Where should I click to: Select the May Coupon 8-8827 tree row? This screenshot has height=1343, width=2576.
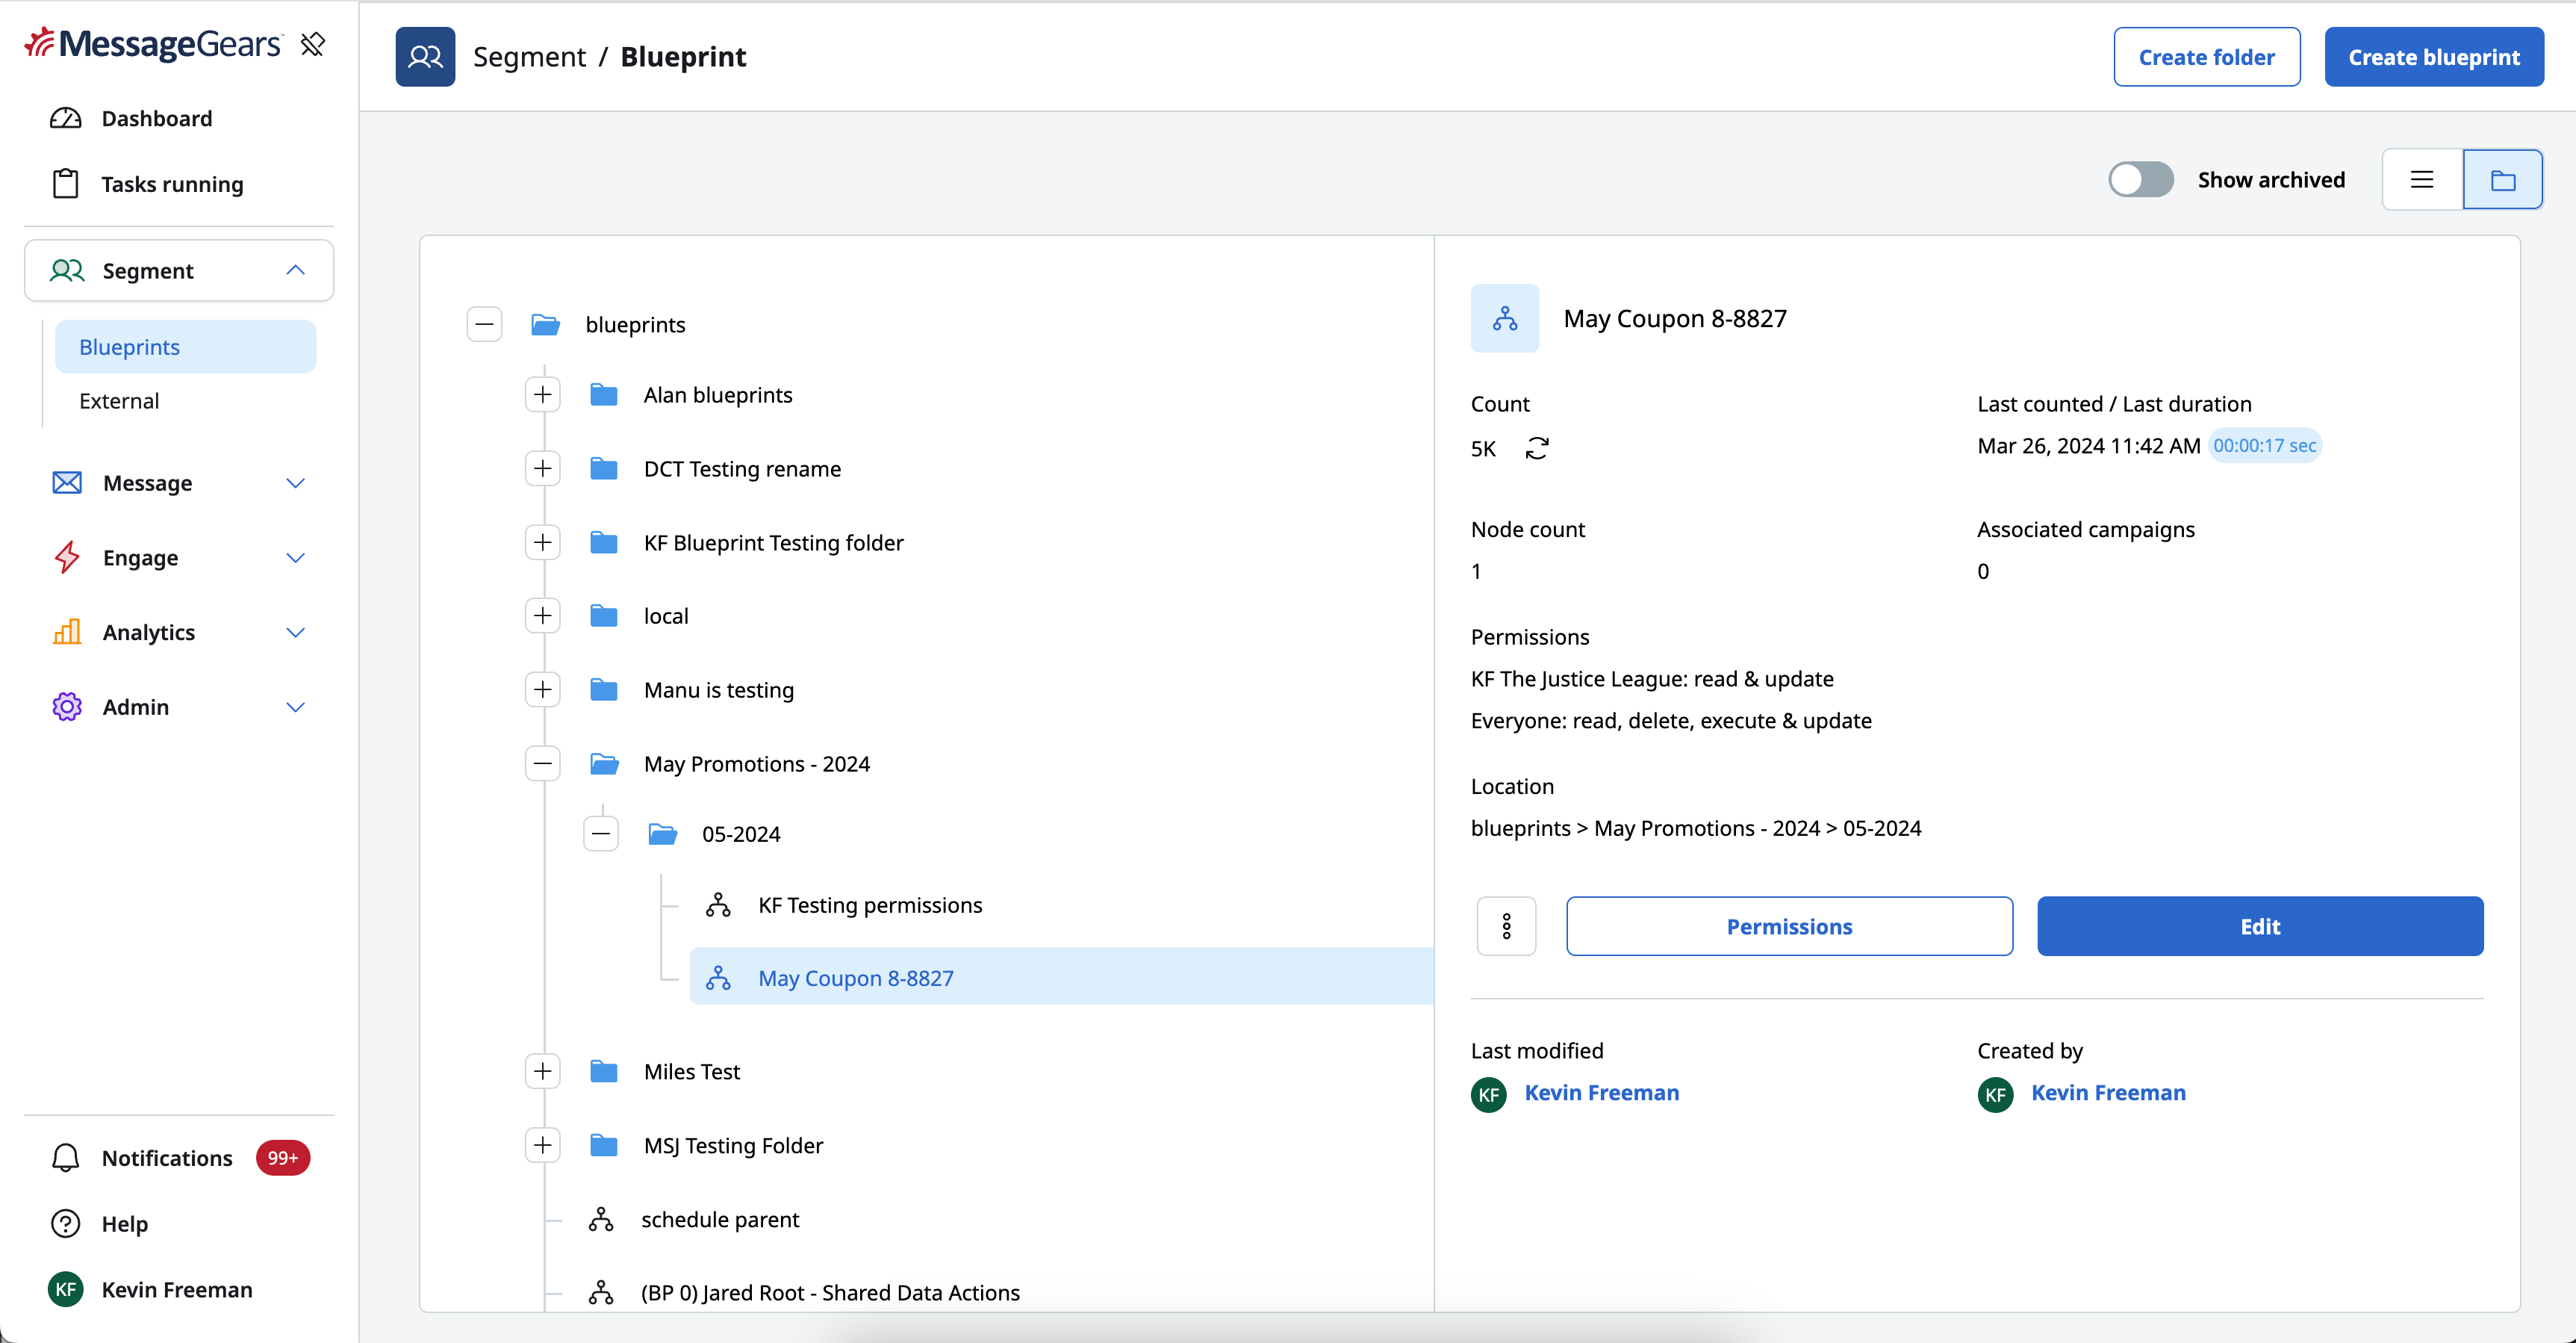coord(1061,977)
